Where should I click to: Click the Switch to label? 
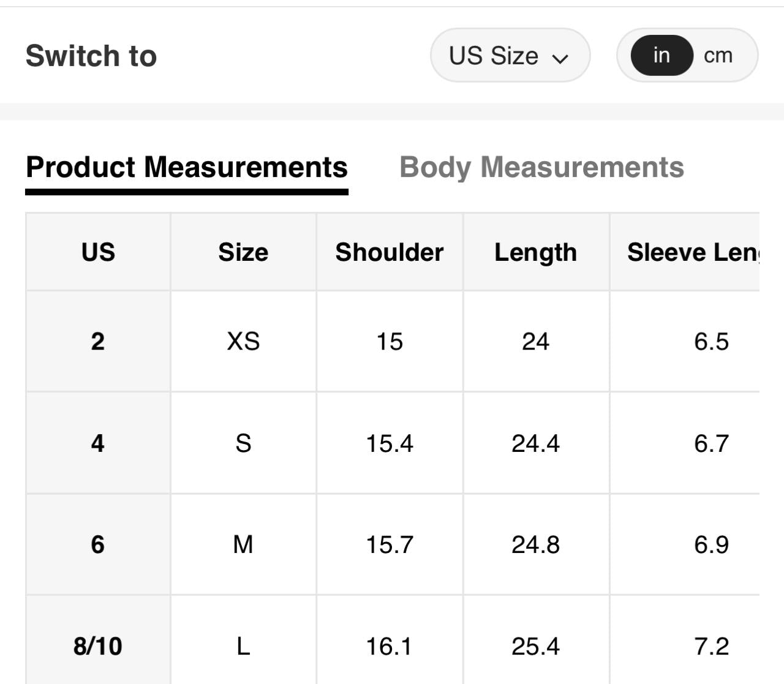pos(91,56)
